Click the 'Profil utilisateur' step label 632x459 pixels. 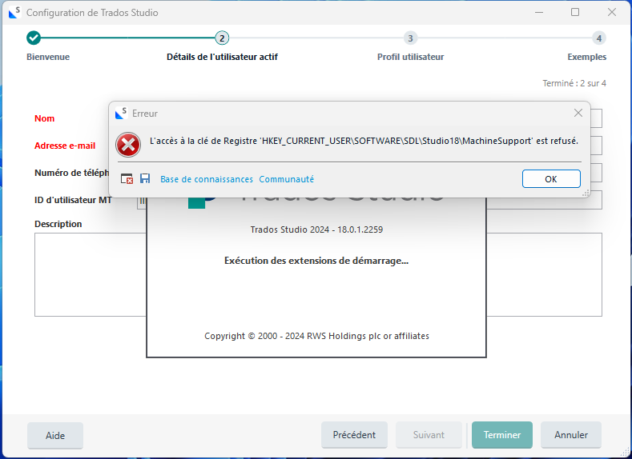(x=410, y=57)
